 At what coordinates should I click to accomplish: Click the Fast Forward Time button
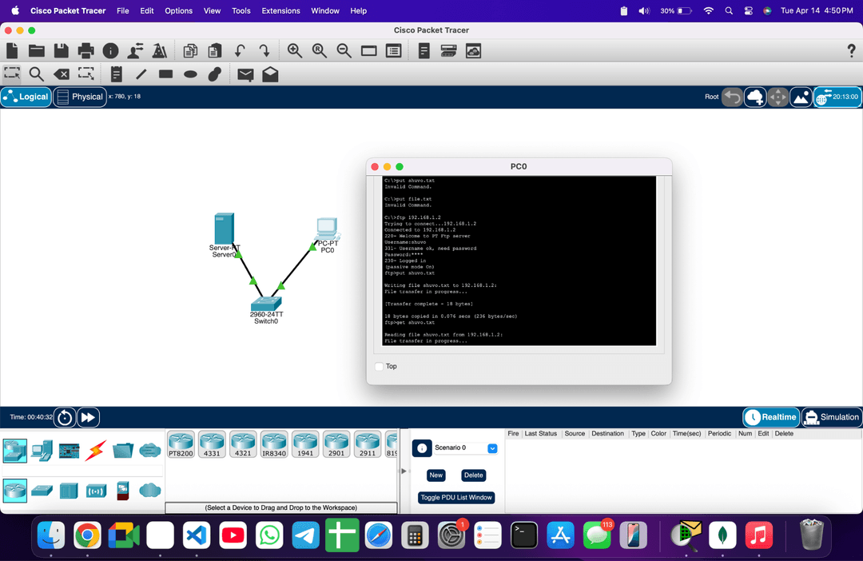point(88,417)
